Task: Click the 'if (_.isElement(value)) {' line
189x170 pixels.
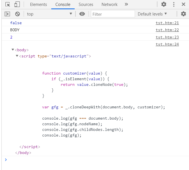Action: [x=80, y=79]
